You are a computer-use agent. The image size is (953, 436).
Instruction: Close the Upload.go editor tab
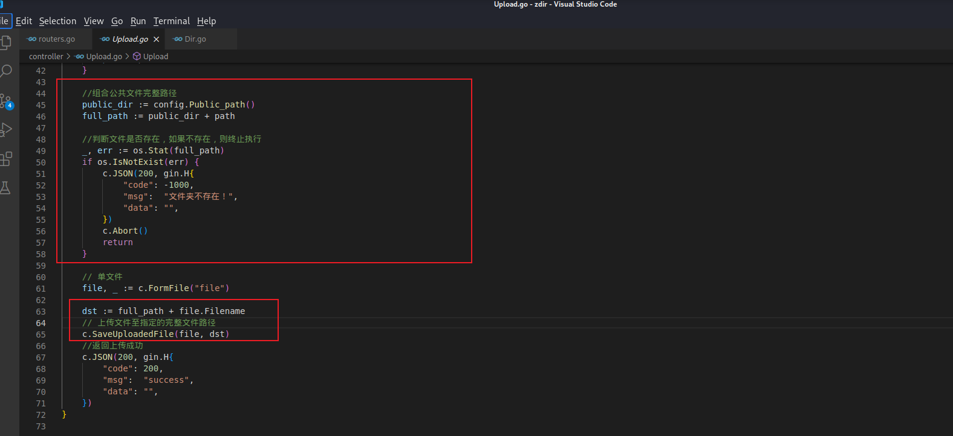click(x=157, y=39)
